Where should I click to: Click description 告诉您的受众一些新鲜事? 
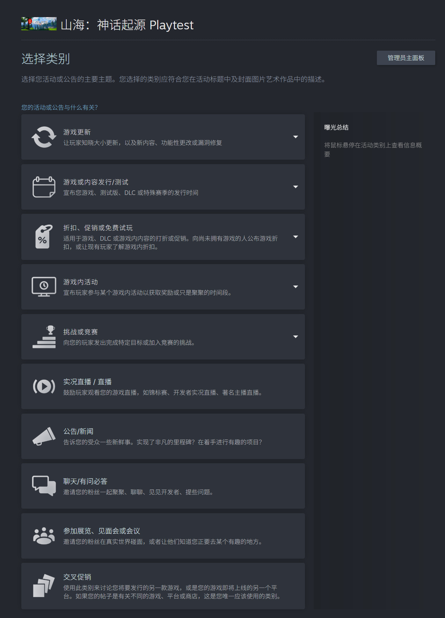point(163,442)
